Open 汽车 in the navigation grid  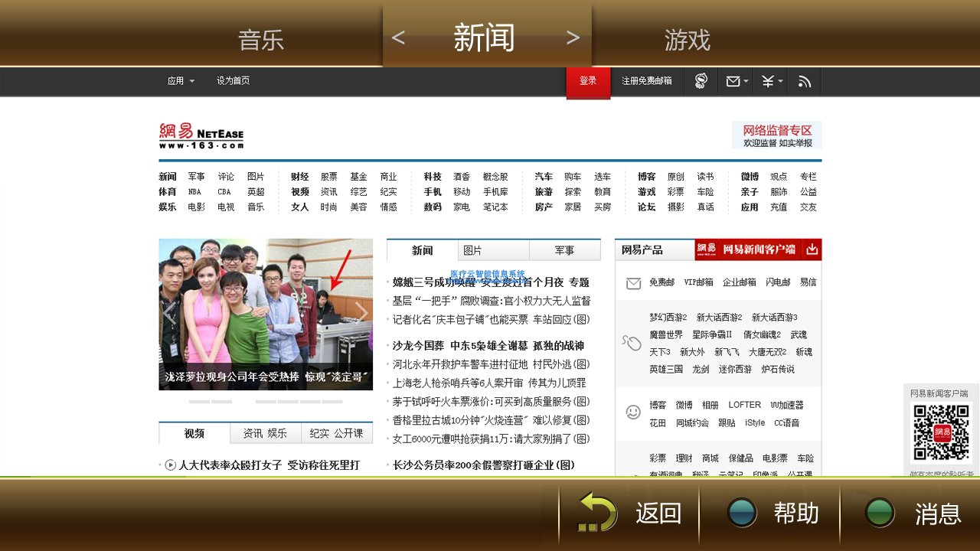[x=544, y=176]
